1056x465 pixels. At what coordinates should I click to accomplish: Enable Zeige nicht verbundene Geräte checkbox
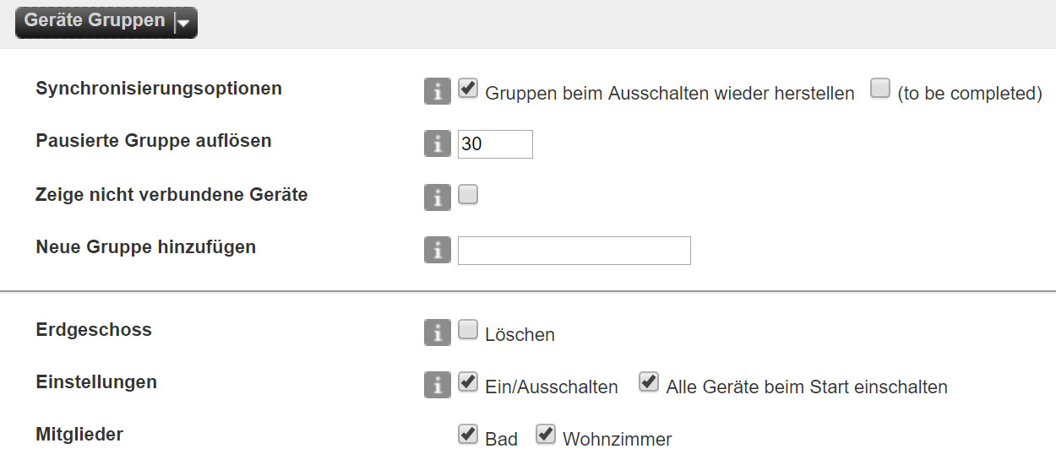tap(468, 195)
